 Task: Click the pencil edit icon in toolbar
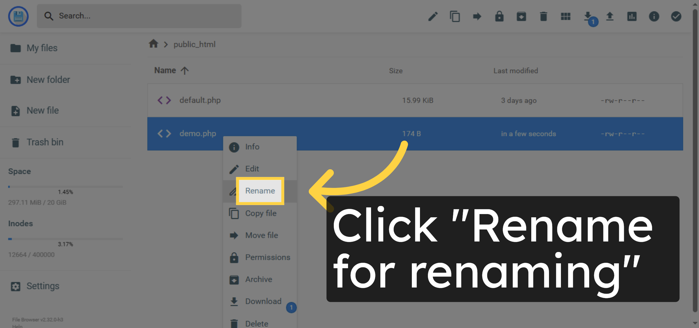[x=433, y=16]
